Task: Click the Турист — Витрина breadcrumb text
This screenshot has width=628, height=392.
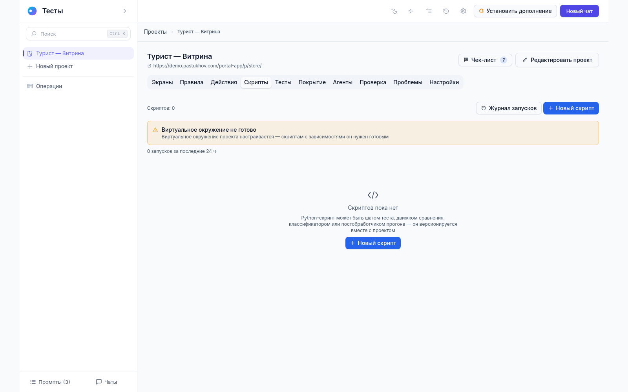Action: (x=199, y=32)
